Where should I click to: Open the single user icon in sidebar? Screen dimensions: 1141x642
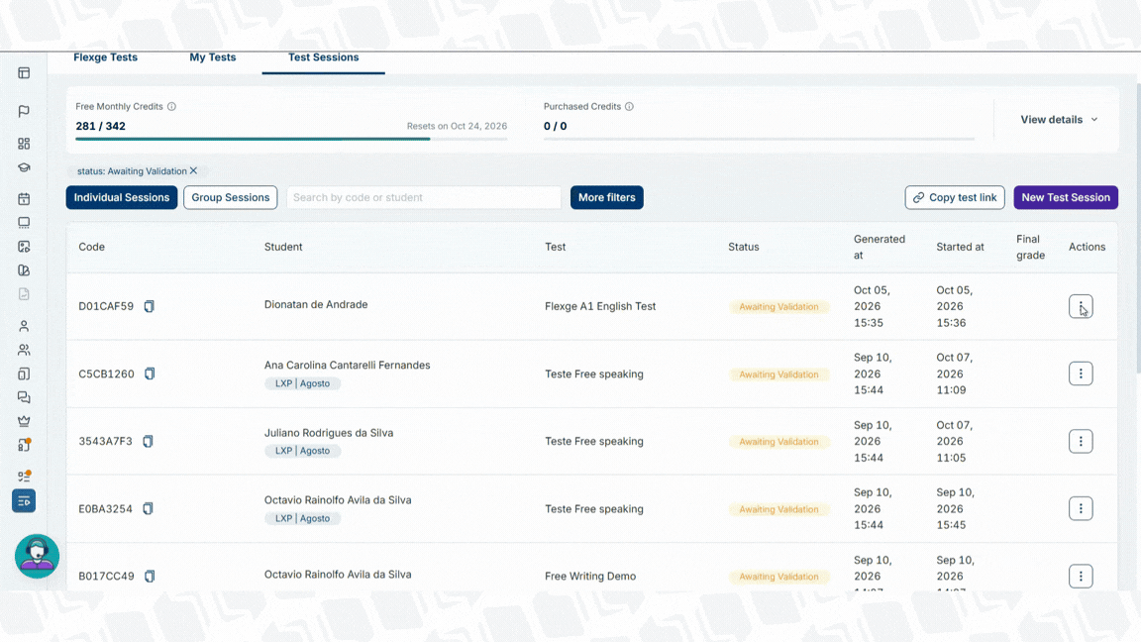[24, 326]
